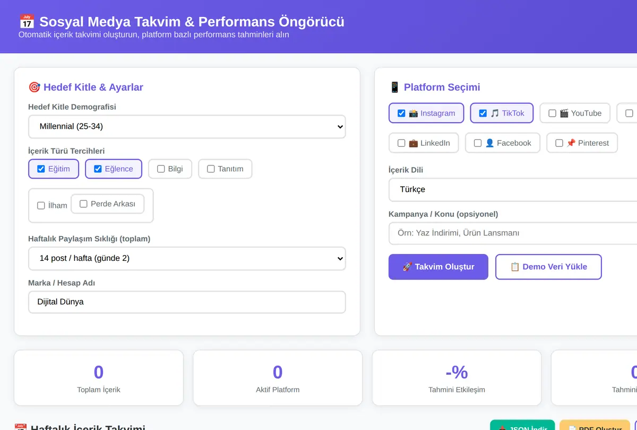Enable the LinkedIn platform checkbox
The width and height of the screenshot is (637, 430).
click(x=401, y=143)
